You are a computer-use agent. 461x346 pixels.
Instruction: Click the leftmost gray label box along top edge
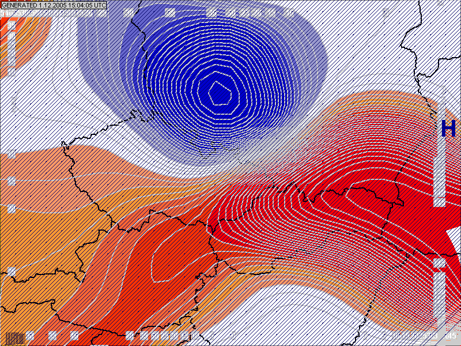tap(127, 12)
